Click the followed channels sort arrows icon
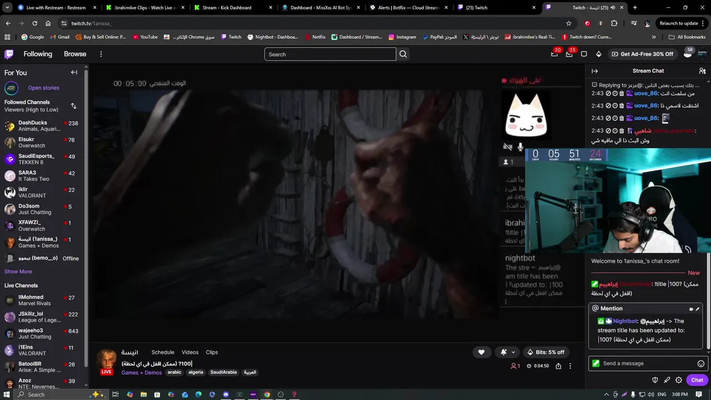 [x=73, y=106]
